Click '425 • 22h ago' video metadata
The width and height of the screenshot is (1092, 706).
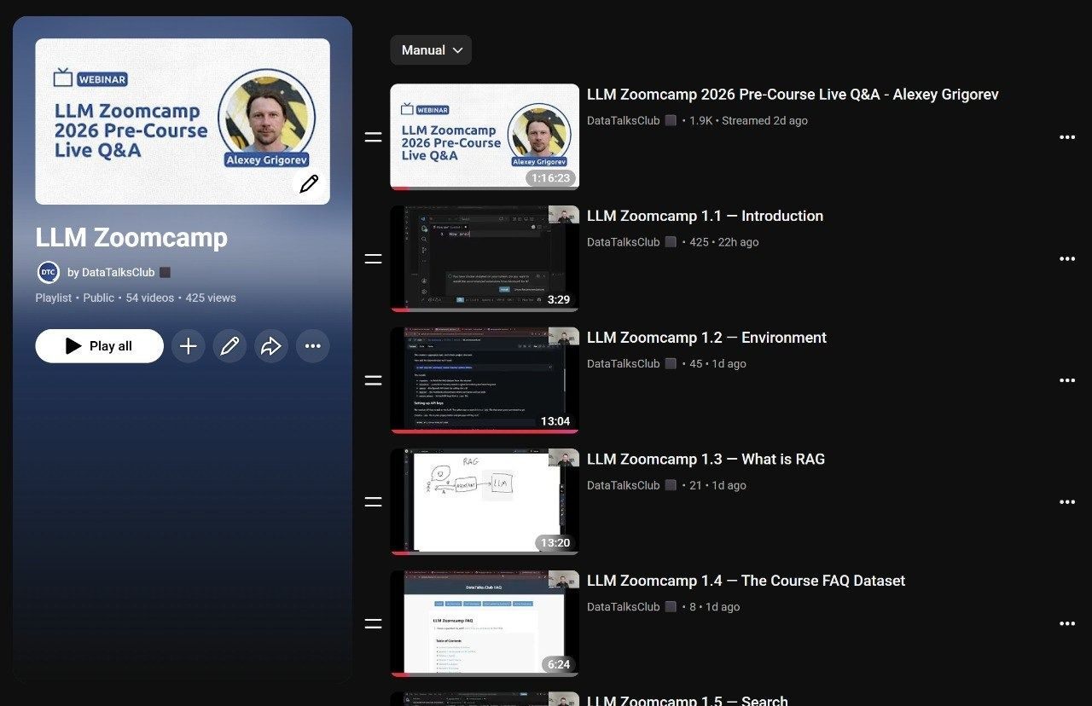(x=723, y=242)
